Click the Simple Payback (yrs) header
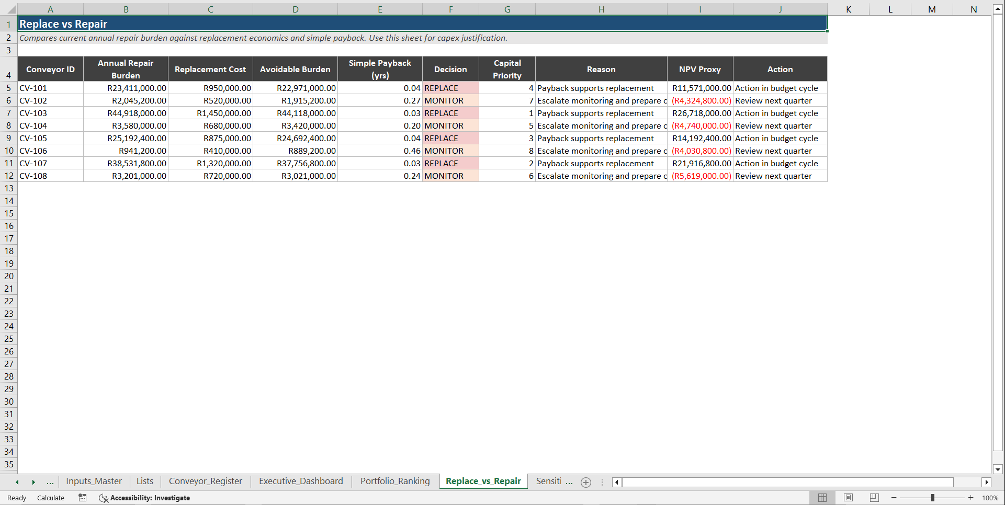Viewport: 1005px width, 505px height. pos(380,69)
